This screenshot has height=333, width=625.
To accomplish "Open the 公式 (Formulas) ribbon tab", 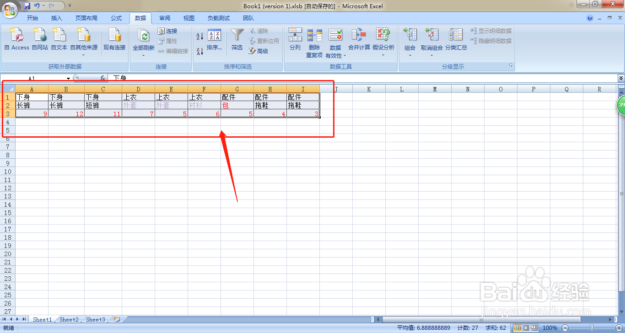I will (116, 18).
